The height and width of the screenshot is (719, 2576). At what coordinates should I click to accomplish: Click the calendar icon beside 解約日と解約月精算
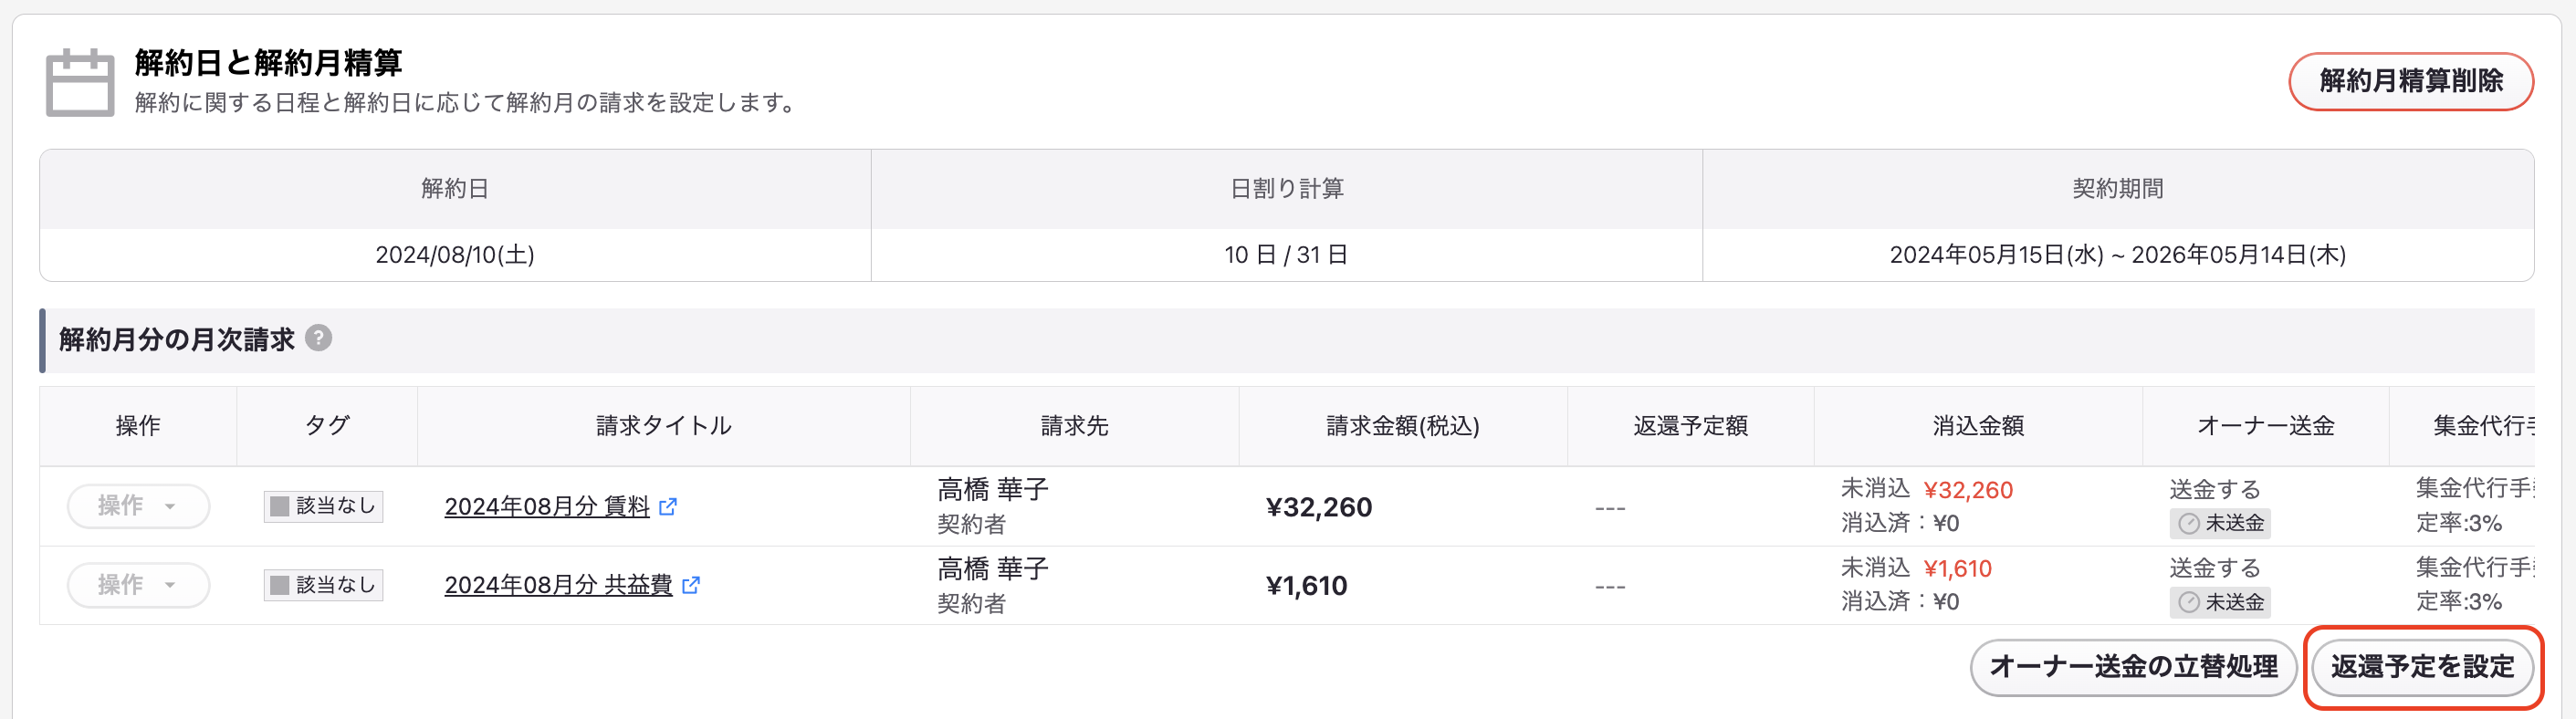tap(80, 83)
